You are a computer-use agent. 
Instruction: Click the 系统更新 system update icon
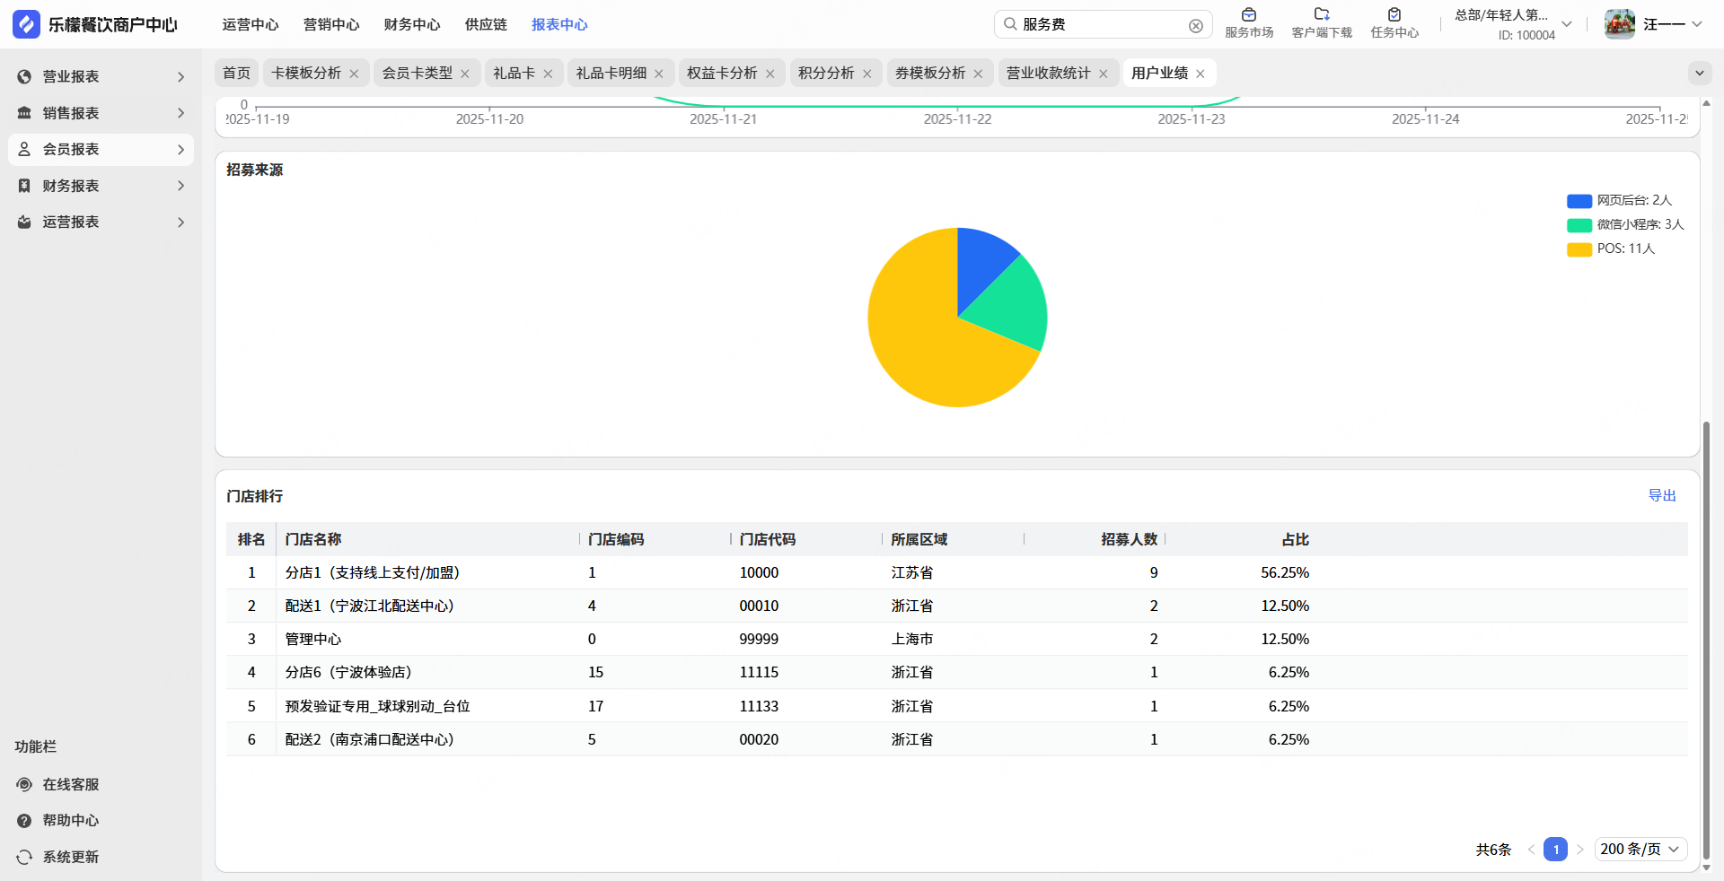click(24, 857)
